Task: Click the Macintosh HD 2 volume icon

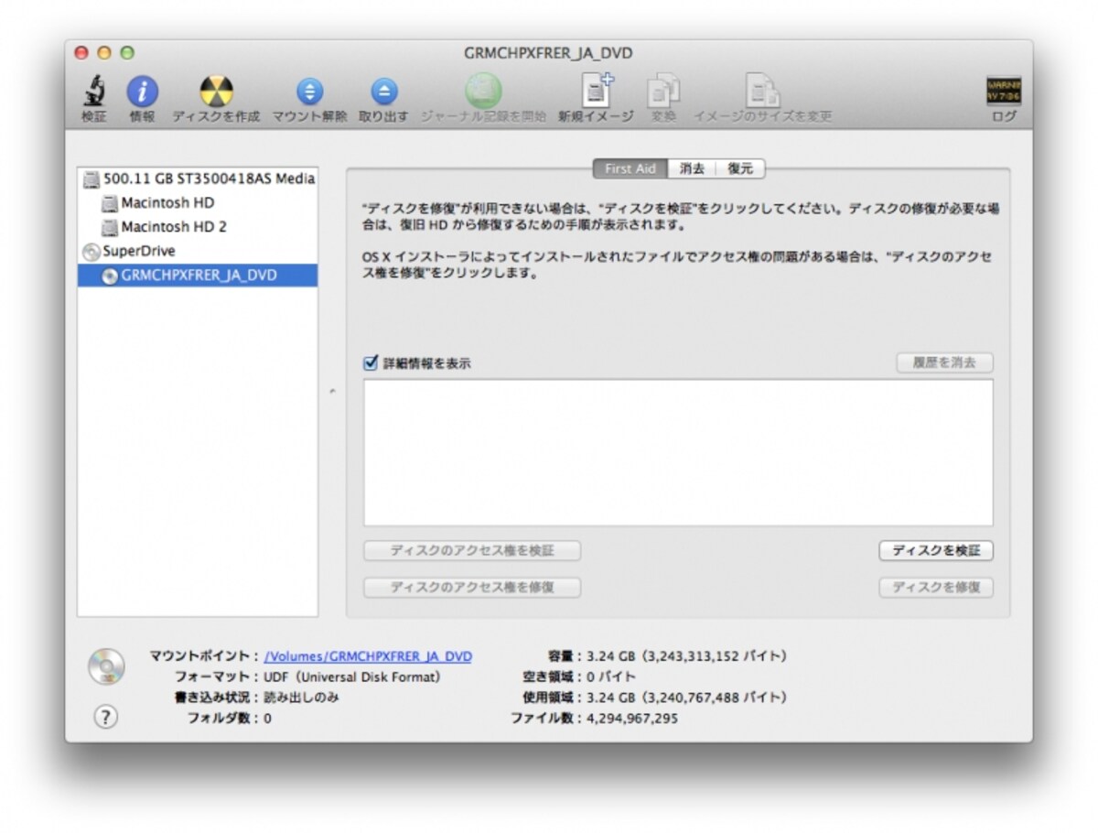Action: click(110, 227)
